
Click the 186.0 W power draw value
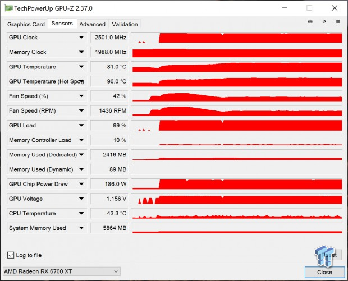[109, 184]
